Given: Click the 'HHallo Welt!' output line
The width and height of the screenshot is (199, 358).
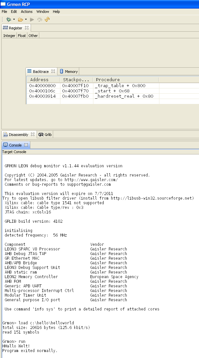Looking at the screenshot, I should point(16,346).
